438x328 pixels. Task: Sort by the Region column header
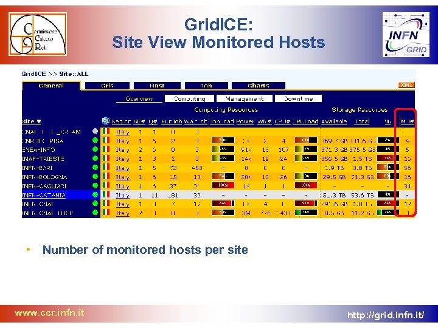(x=121, y=121)
